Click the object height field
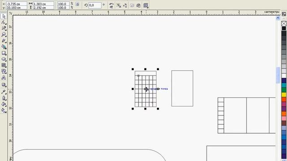 pyautogui.click(x=43, y=8)
